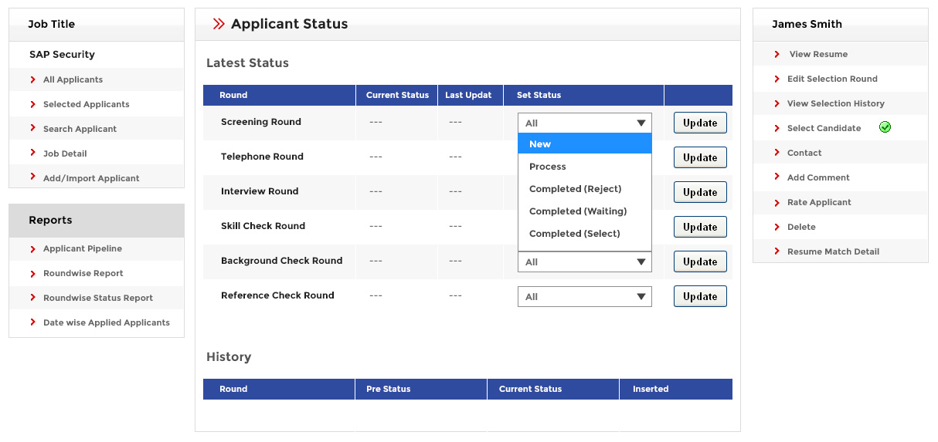Image resolution: width=938 pixels, height=442 pixels.
Task: Open the All Applicants link
Action: pos(73,79)
